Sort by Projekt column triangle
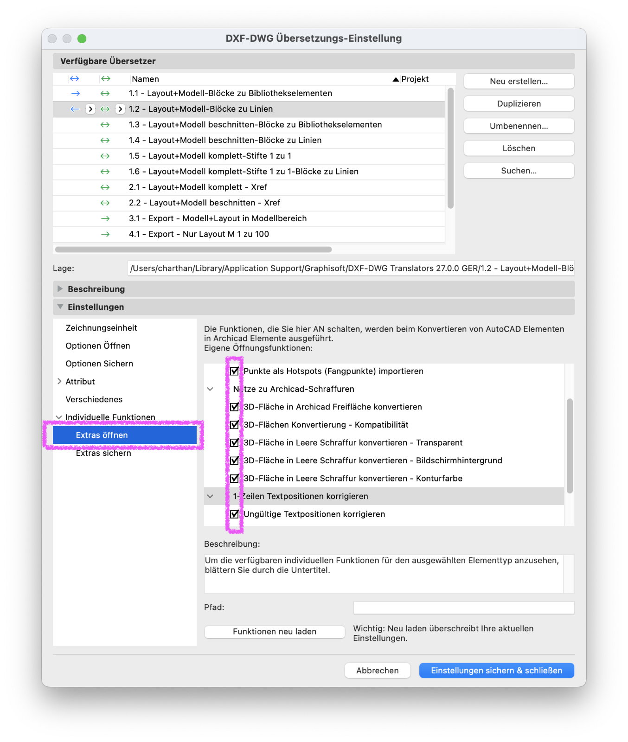628x742 pixels. tap(396, 79)
